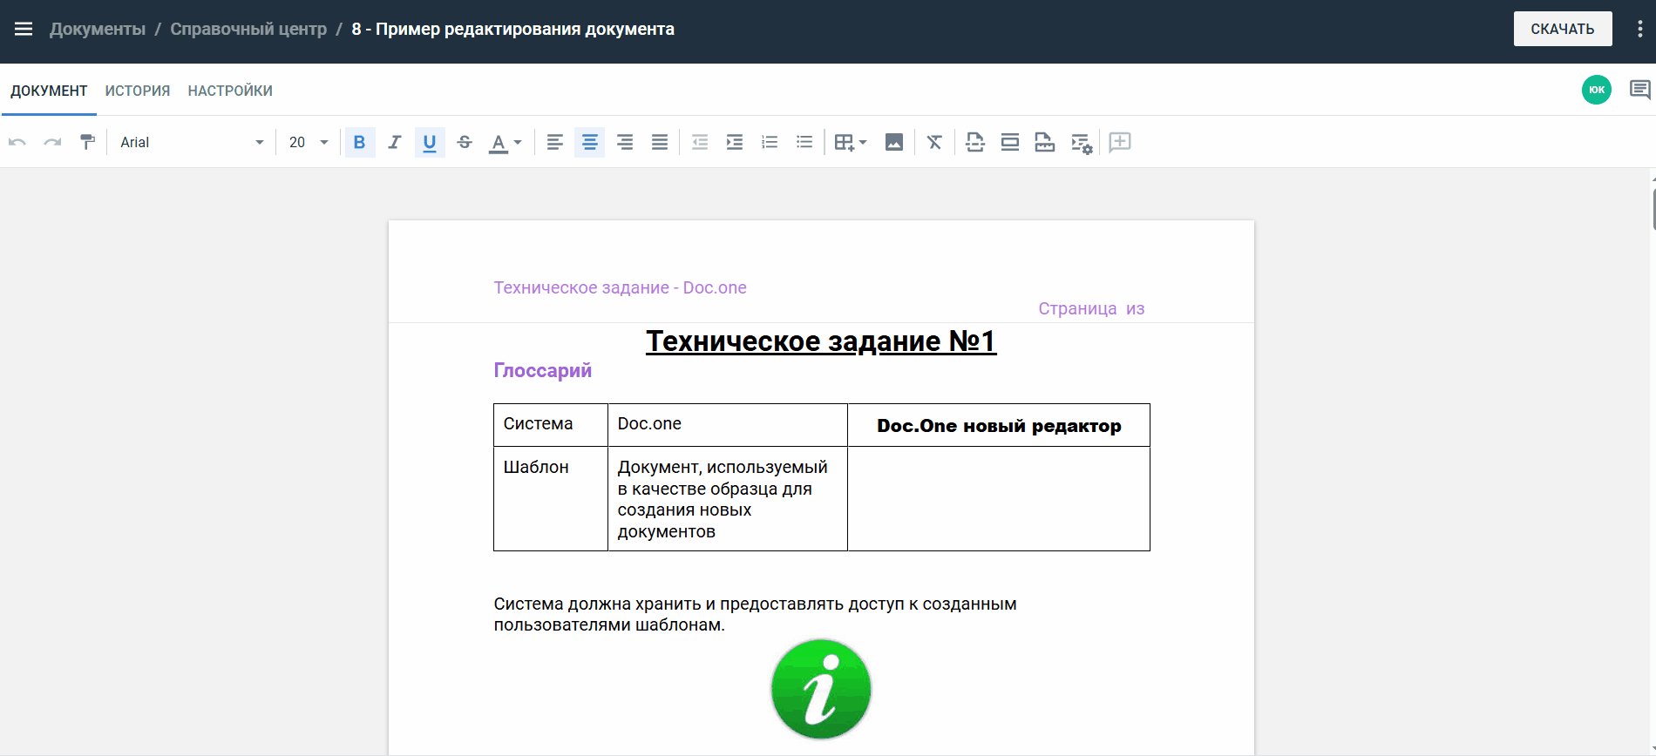The image size is (1656, 756).
Task: Insert an image using the picture icon
Action: click(x=893, y=142)
